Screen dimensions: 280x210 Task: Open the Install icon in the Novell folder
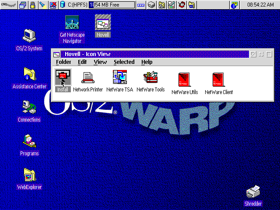coord(63,77)
